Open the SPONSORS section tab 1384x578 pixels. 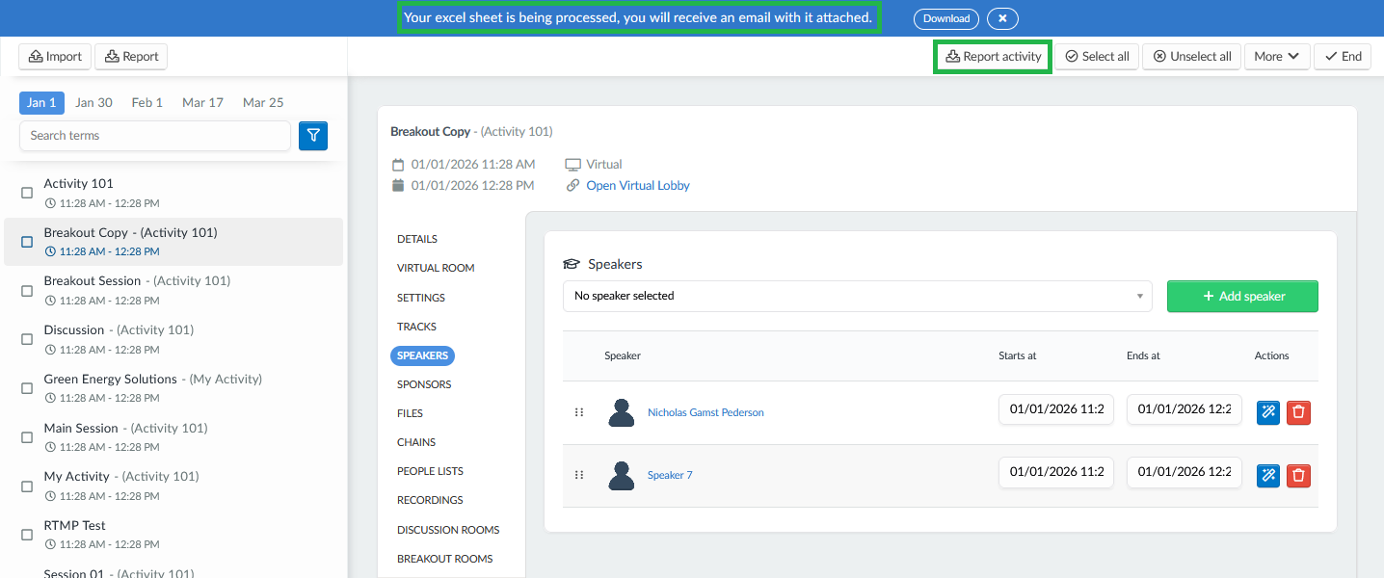pos(424,384)
